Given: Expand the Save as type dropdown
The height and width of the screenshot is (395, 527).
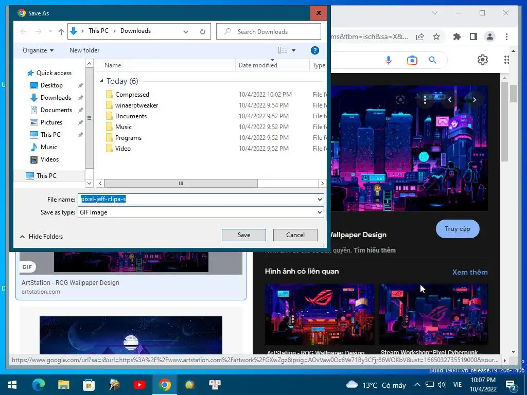Looking at the screenshot, I should click(x=320, y=212).
